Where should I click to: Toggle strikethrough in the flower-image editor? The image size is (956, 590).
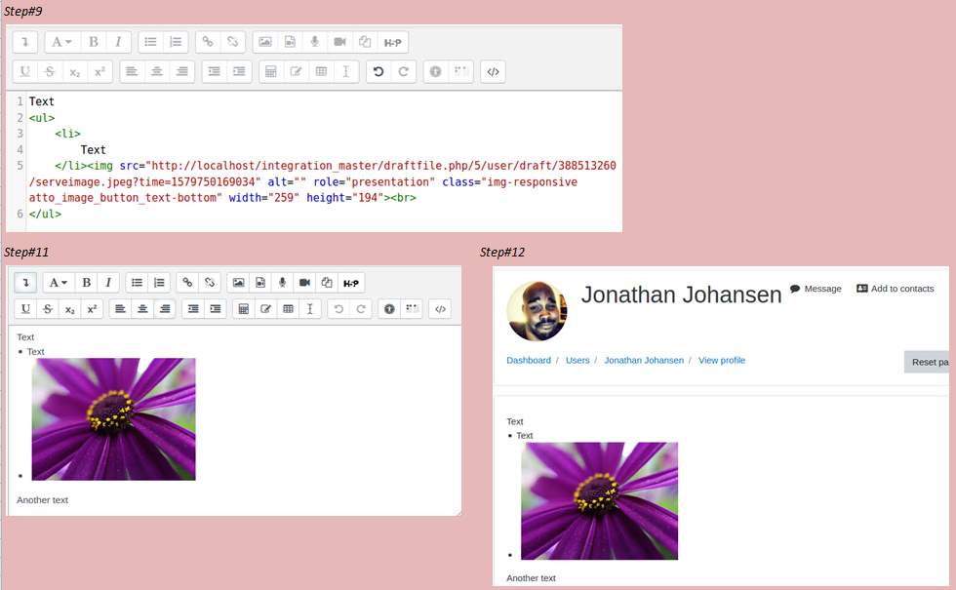pyautogui.click(x=48, y=309)
